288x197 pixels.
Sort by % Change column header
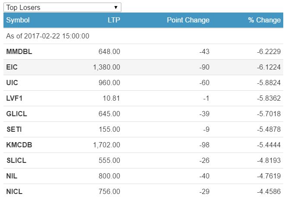point(264,20)
